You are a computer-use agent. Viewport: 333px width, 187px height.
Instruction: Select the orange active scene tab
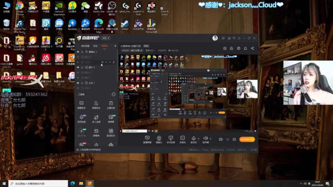[x=104, y=46]
